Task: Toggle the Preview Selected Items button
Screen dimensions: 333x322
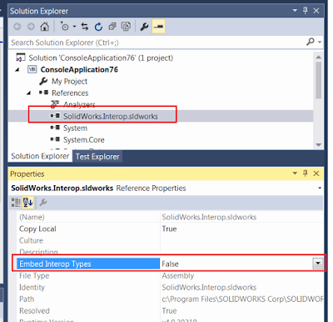Action: 158,27
